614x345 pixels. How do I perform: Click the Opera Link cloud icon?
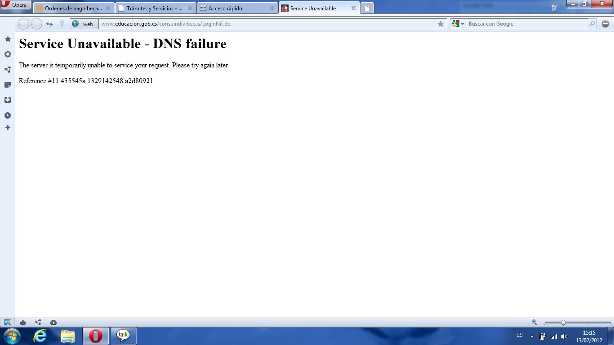click(x=23, y=322)
